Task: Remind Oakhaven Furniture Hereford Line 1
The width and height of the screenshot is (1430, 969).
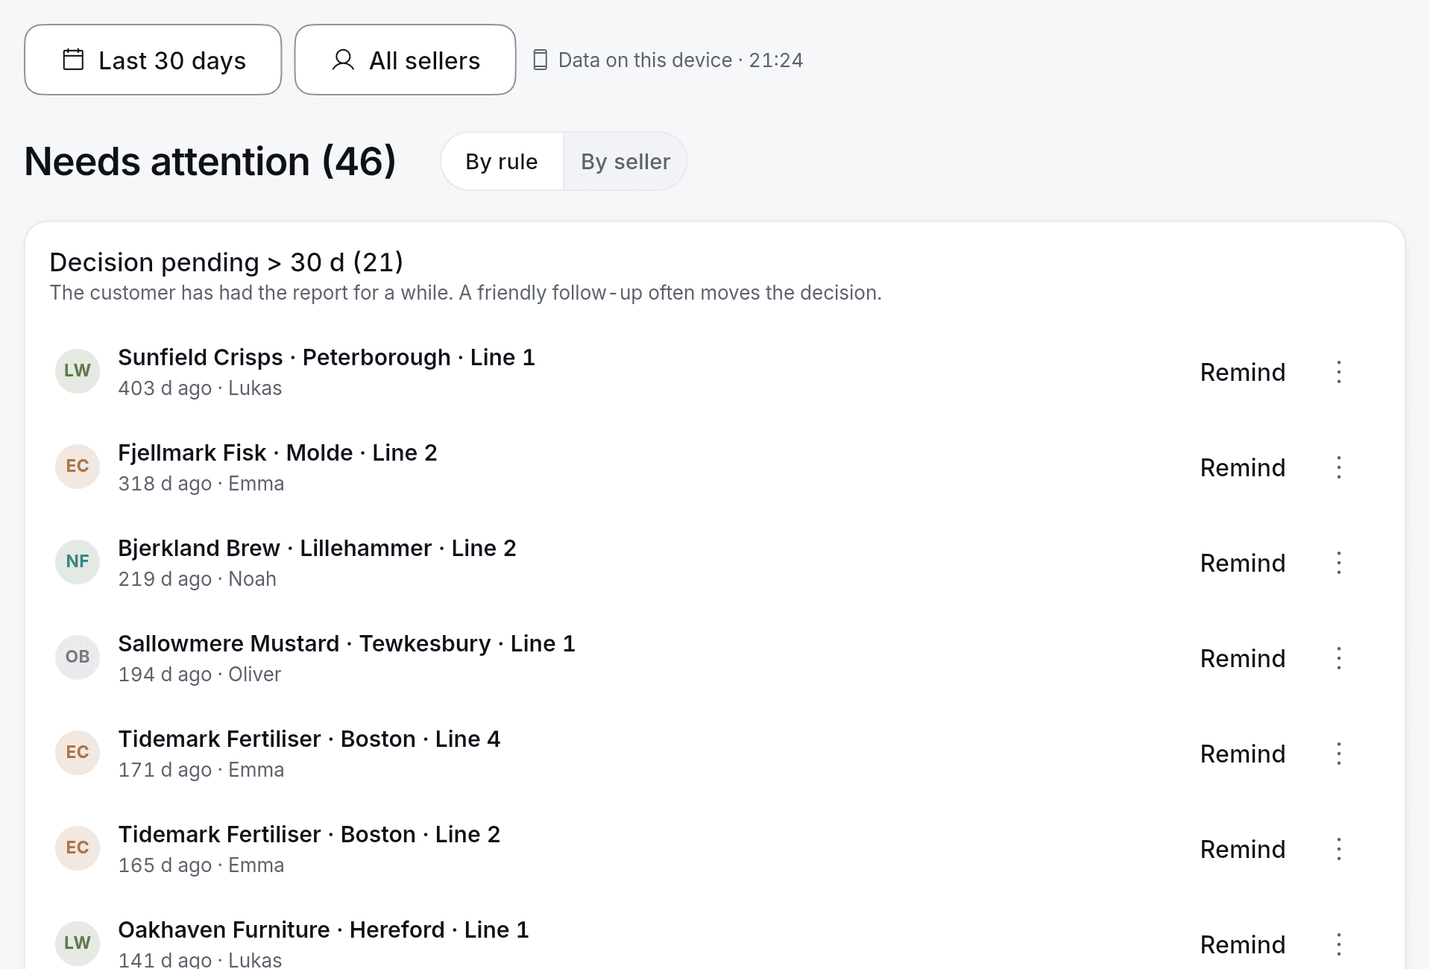Action: (1243, 944)
